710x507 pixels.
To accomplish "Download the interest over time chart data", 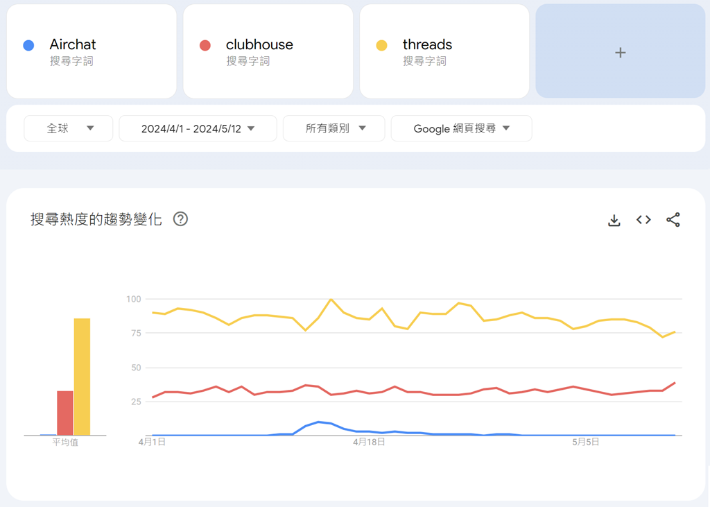I will click(x=614, y=221).
